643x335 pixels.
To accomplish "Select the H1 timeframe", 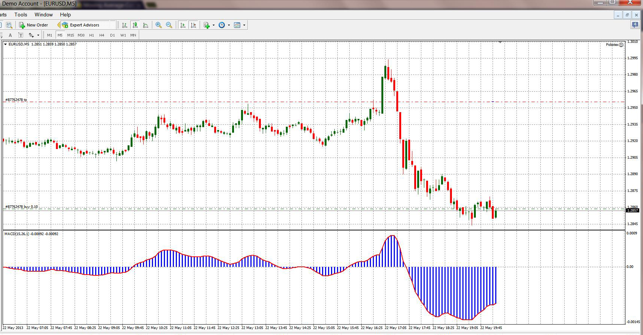I will click(91, 35).
